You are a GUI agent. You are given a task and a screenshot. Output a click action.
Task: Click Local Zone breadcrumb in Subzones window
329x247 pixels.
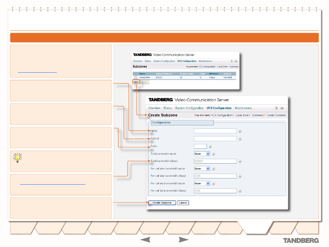(222, 67)
